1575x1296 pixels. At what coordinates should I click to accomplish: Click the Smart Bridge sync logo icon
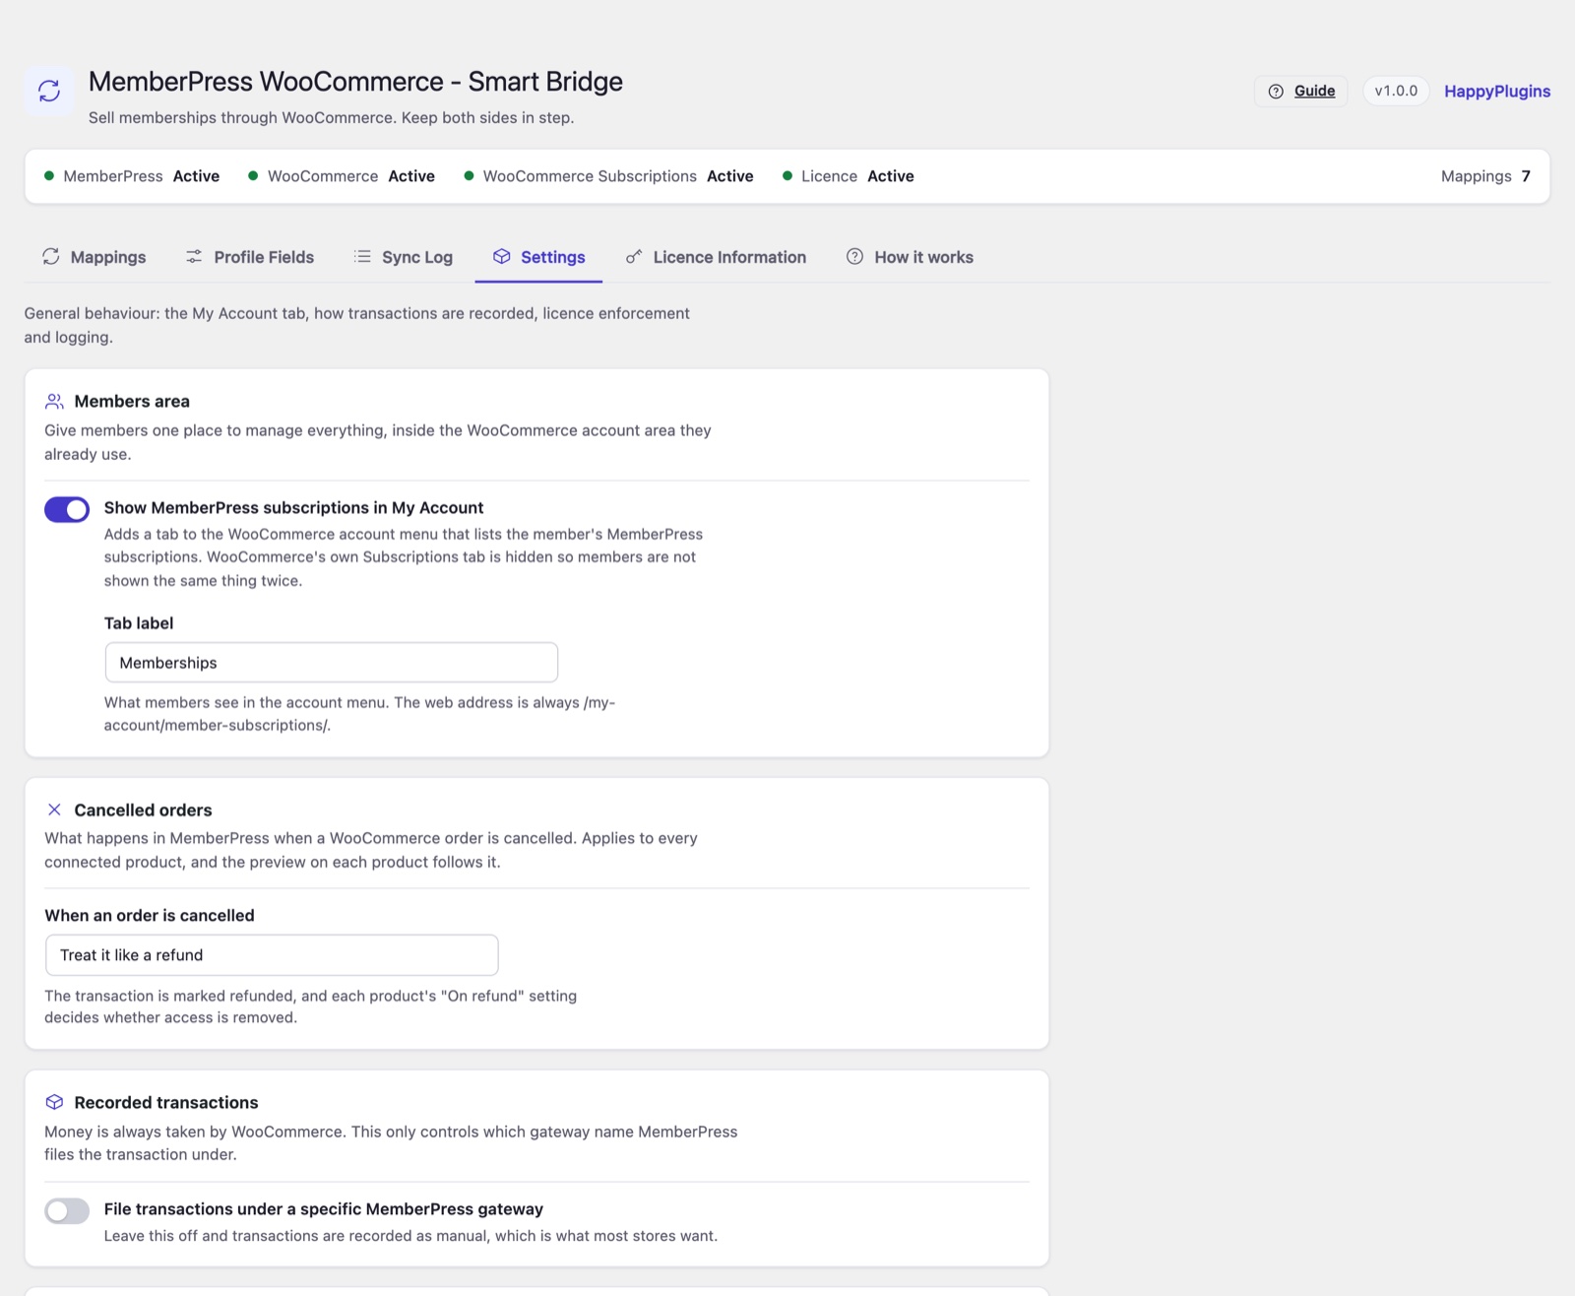(49, 92)
